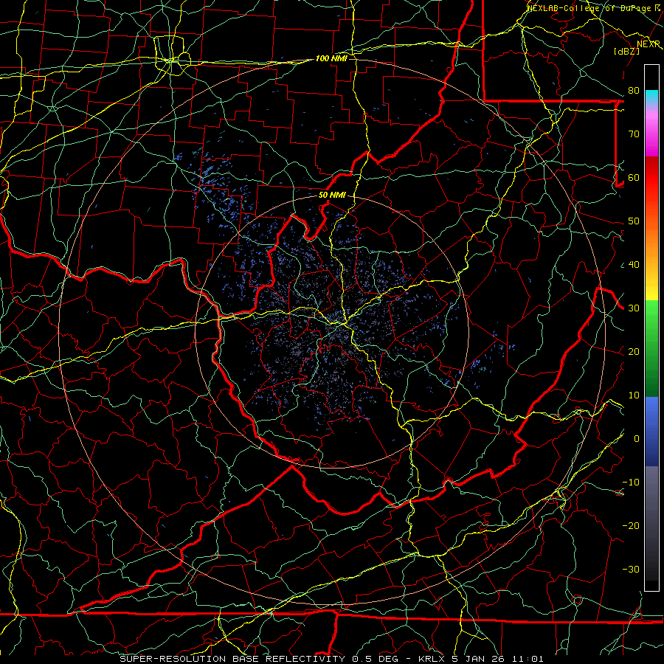Image resolution: width=664 pixels, height=664 pixels.
Task: Click the 10 value on dBZ scale
Action: (634, 395)
